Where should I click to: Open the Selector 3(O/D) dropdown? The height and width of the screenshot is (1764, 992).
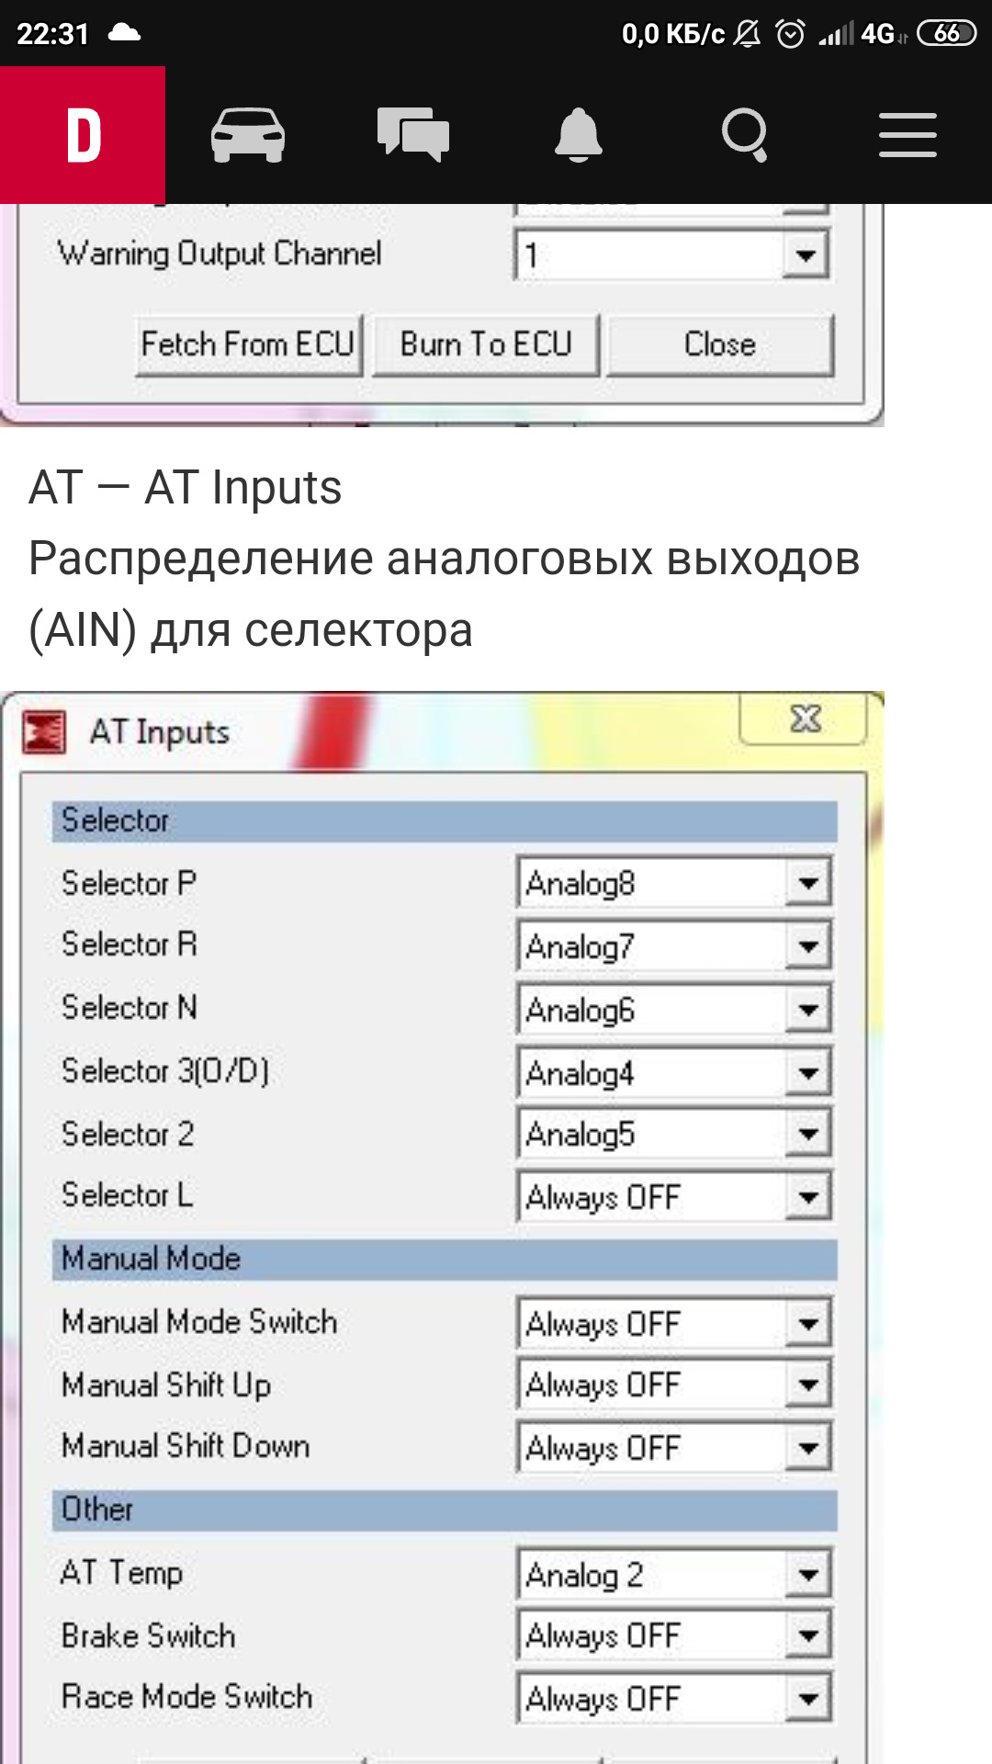(808, 1073)
